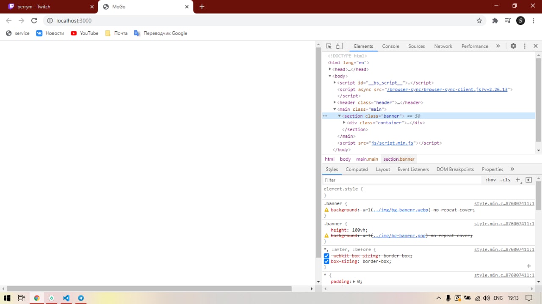The height and width of the screenshot is (304, 542).
Task: Close the berrym Twitch tab
Action: (x=92, y=7)
